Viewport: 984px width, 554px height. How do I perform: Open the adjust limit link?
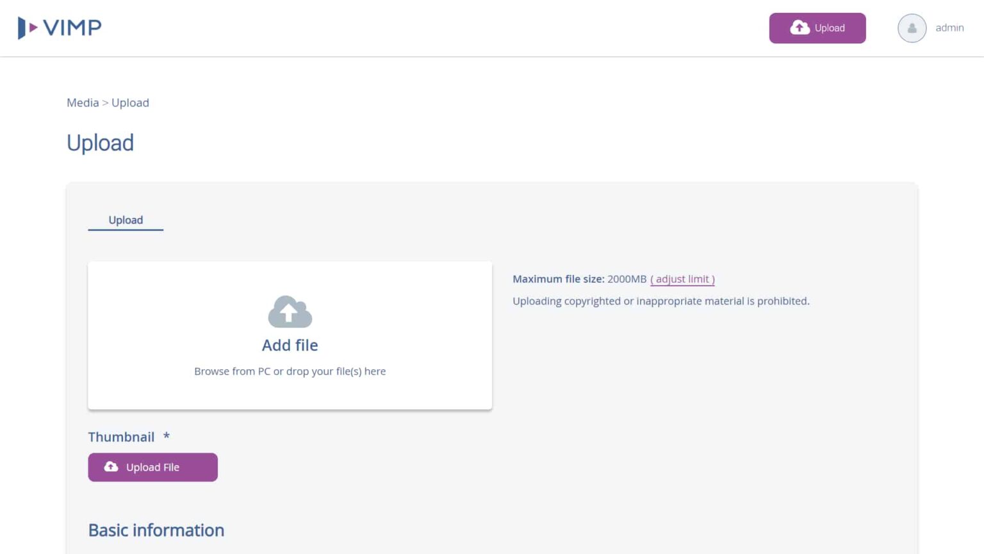click(x=682, y=279)
